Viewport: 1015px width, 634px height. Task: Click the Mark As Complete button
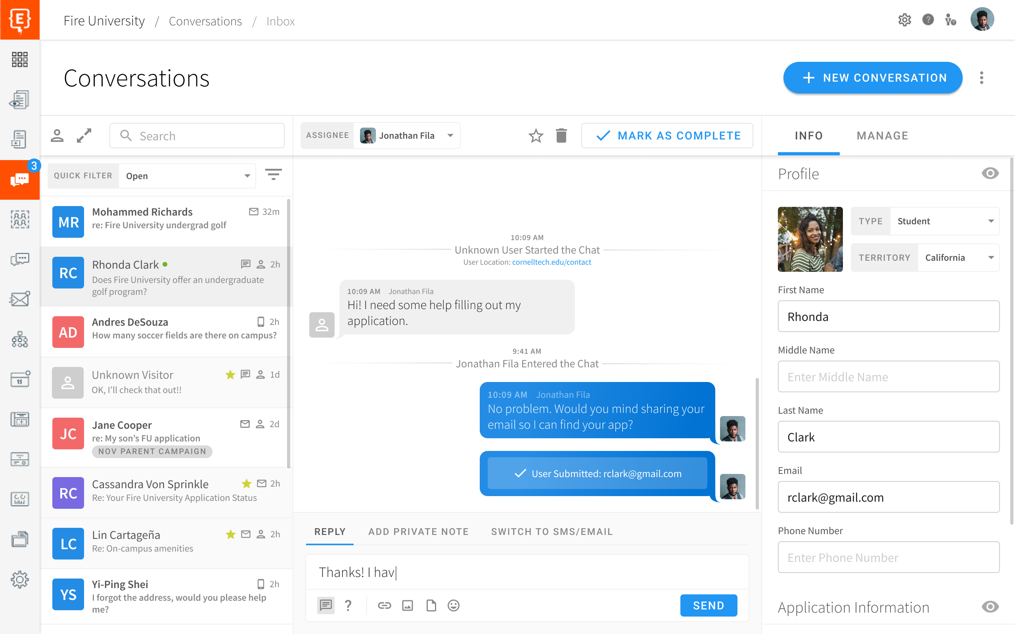tap(667, 136)
